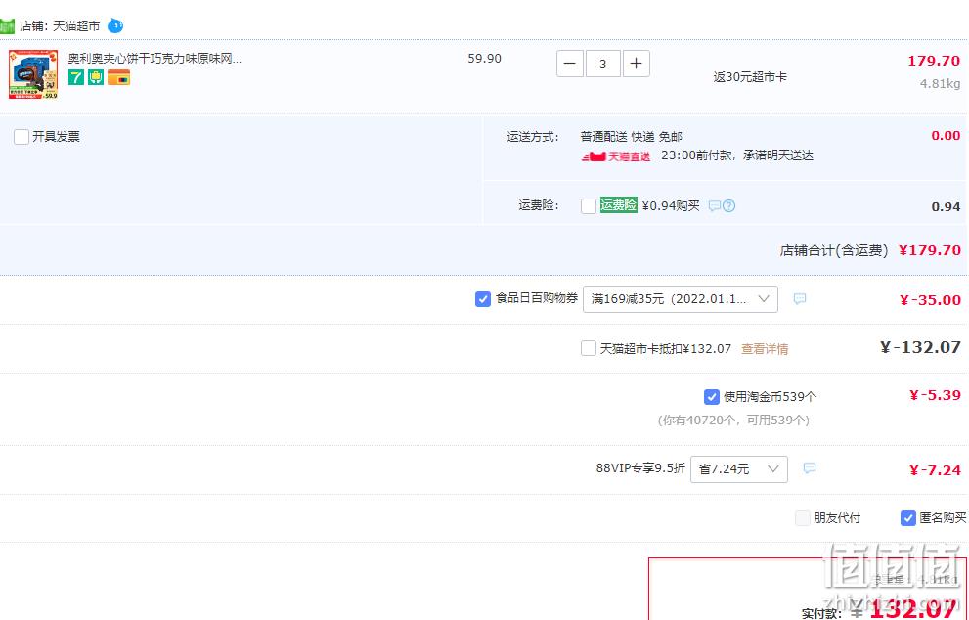The width and height of the screenshot is (969, 620).
Task: Click the 你有40720个 coin balance note
Action: click(733, 421)
